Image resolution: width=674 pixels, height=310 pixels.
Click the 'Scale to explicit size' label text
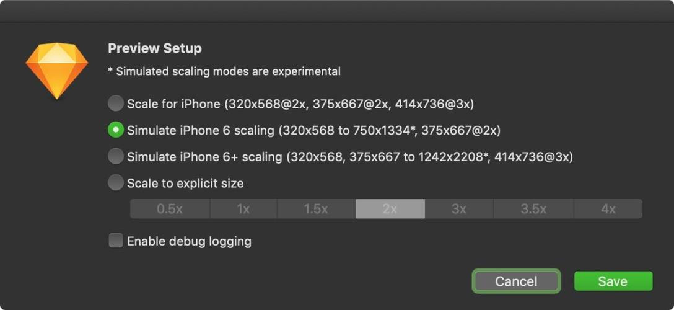[x=185, y=183]
